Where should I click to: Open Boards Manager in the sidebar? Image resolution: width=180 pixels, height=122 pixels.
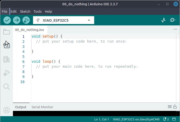pos(7,45)
